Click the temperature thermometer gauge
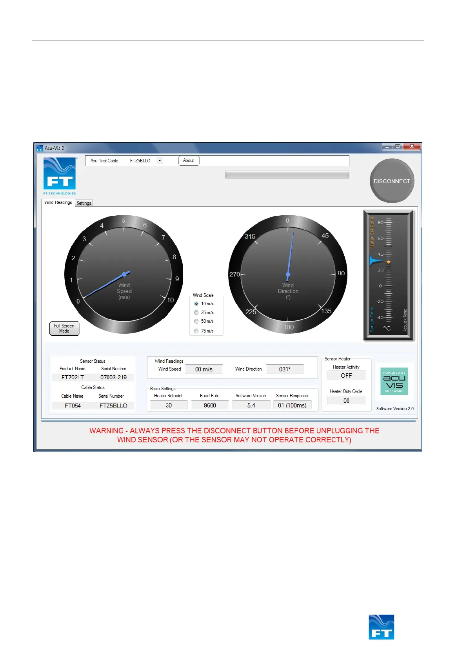Image resolution: width=467 pixels, height=660 pixels. click(x=389, y=275)
